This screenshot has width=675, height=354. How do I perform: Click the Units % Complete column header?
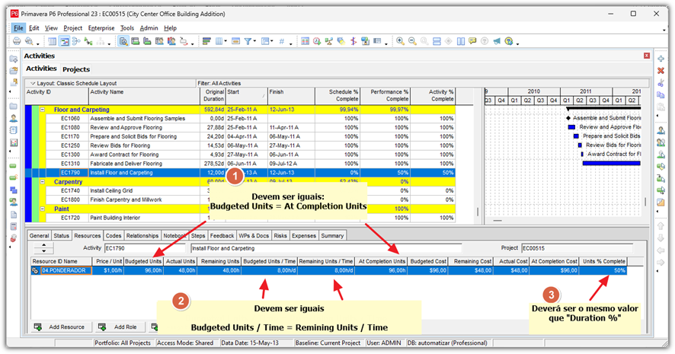603,261
